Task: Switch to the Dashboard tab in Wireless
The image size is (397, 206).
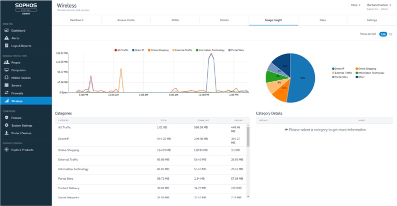Action: point(76,20)
